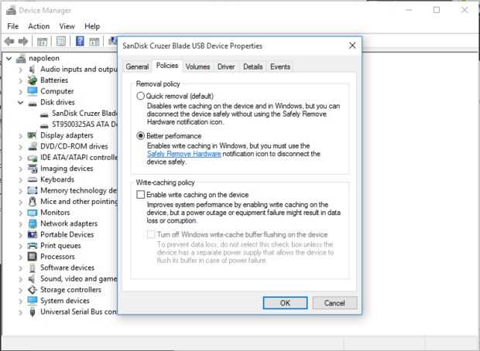Enable write caching on the device checkbox
The height and width of the screenshot is (351, 480).
coord(140,195)
